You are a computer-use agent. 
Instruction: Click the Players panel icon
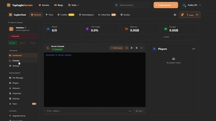pos(154,49)
